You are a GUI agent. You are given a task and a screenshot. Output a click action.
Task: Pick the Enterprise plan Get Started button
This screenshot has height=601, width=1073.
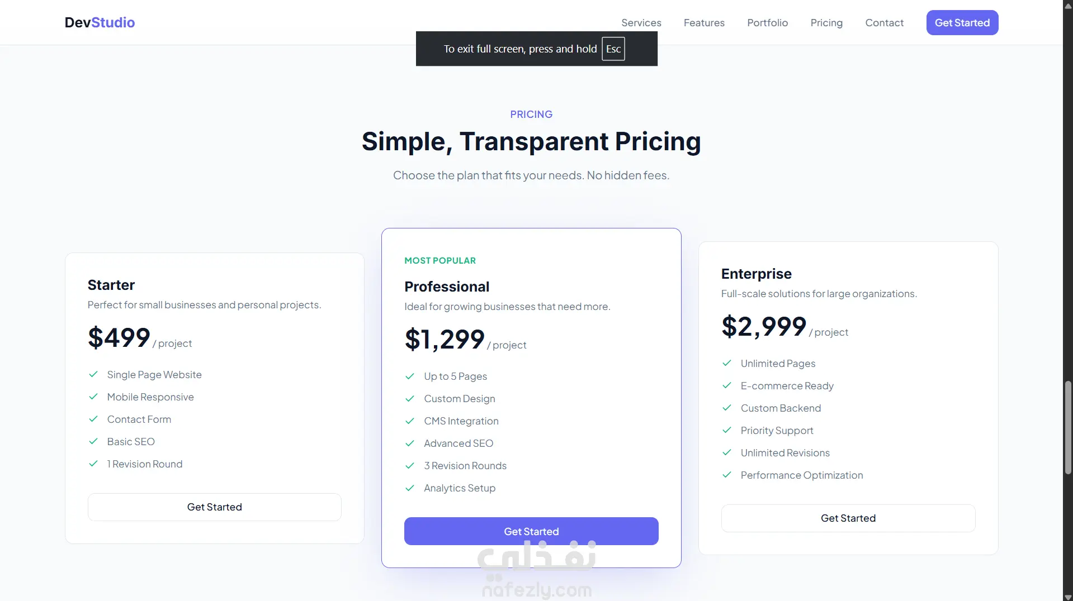coord(848,518)
